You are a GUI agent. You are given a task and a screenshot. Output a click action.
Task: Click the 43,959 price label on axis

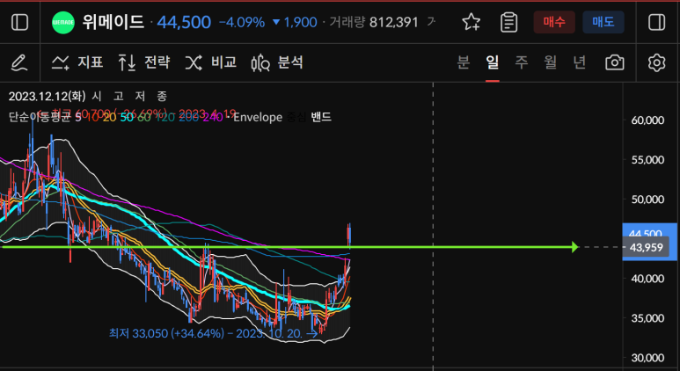tap(646, 247)
